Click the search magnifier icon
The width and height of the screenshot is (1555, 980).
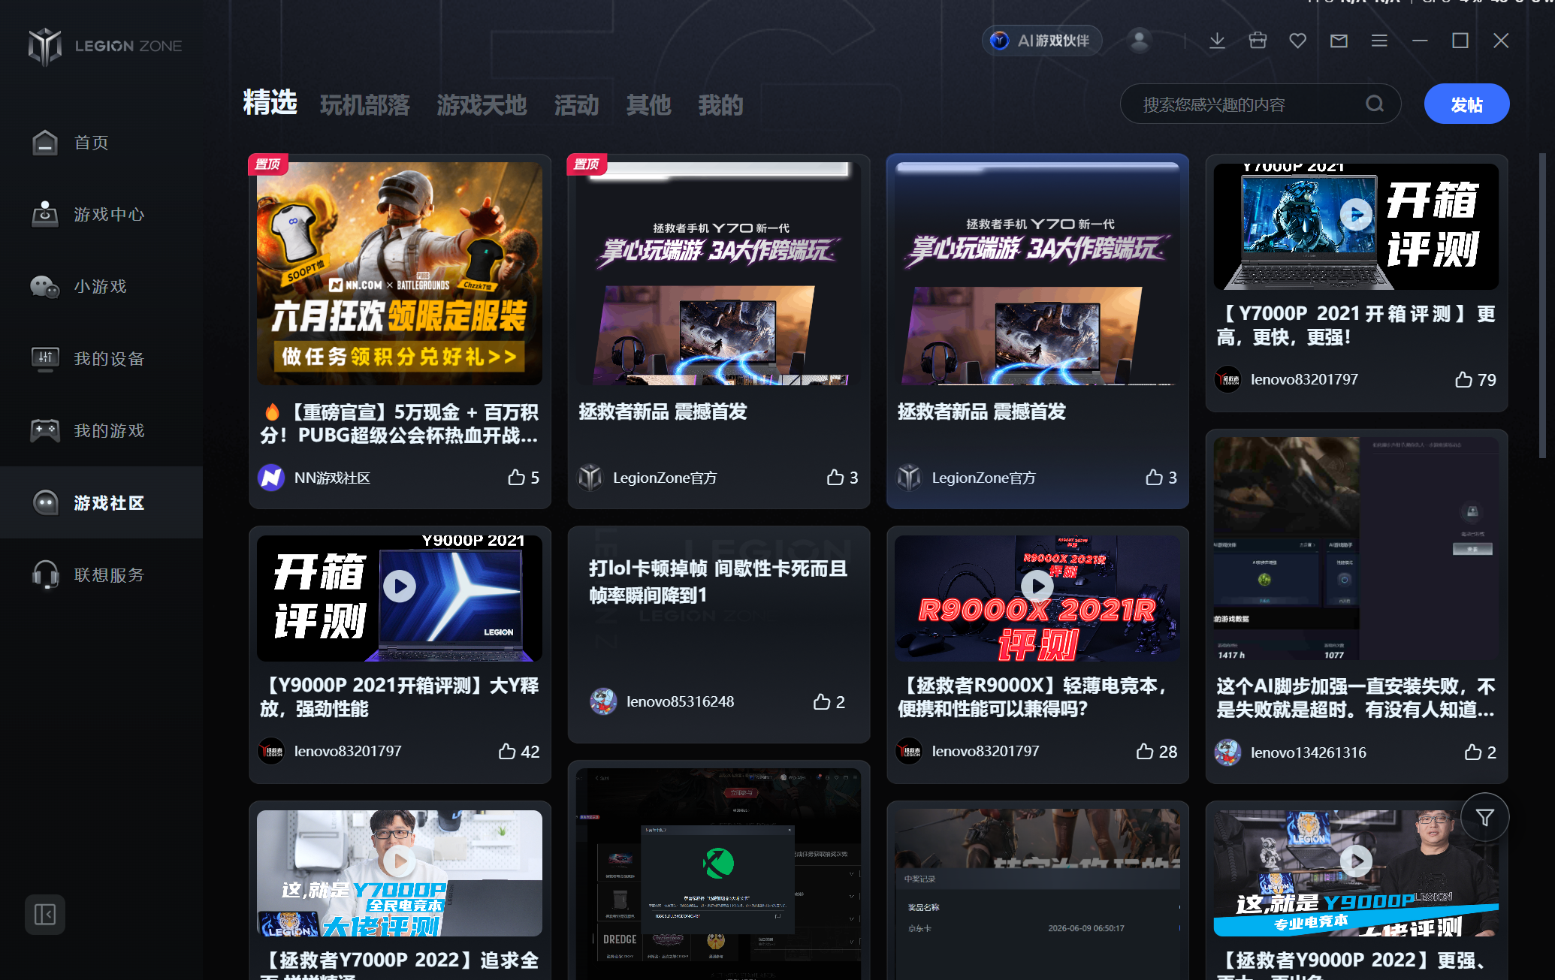1374,104
